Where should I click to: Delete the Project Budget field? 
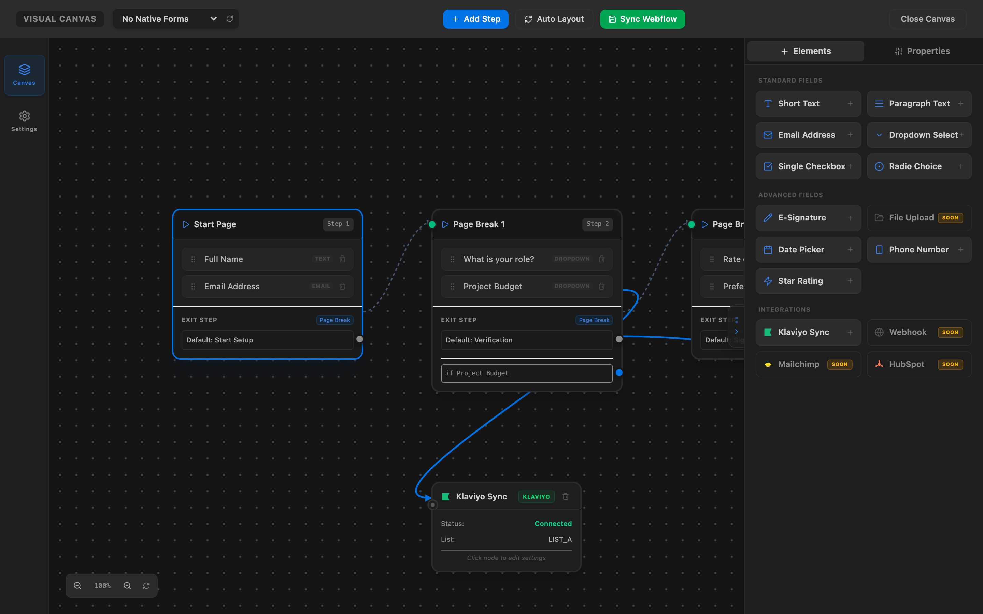pyautogui.click(x=602, y=286)
